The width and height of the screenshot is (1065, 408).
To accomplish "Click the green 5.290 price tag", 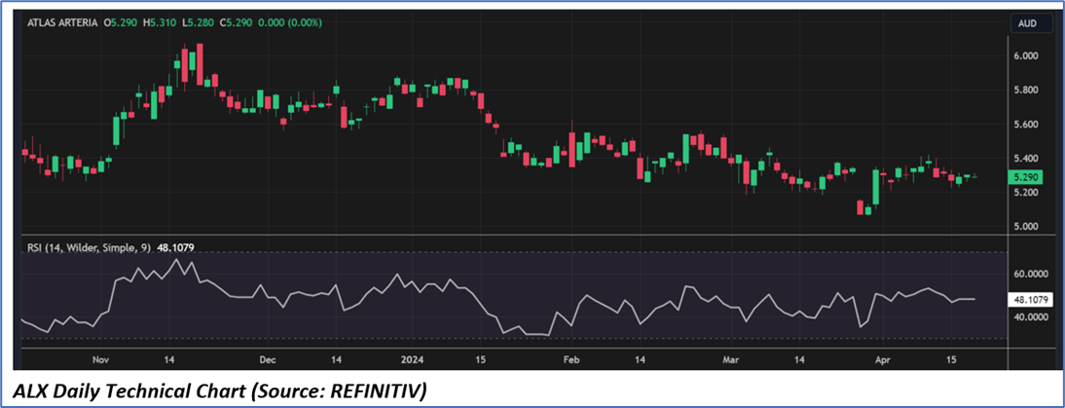I will click(1027, 176).
